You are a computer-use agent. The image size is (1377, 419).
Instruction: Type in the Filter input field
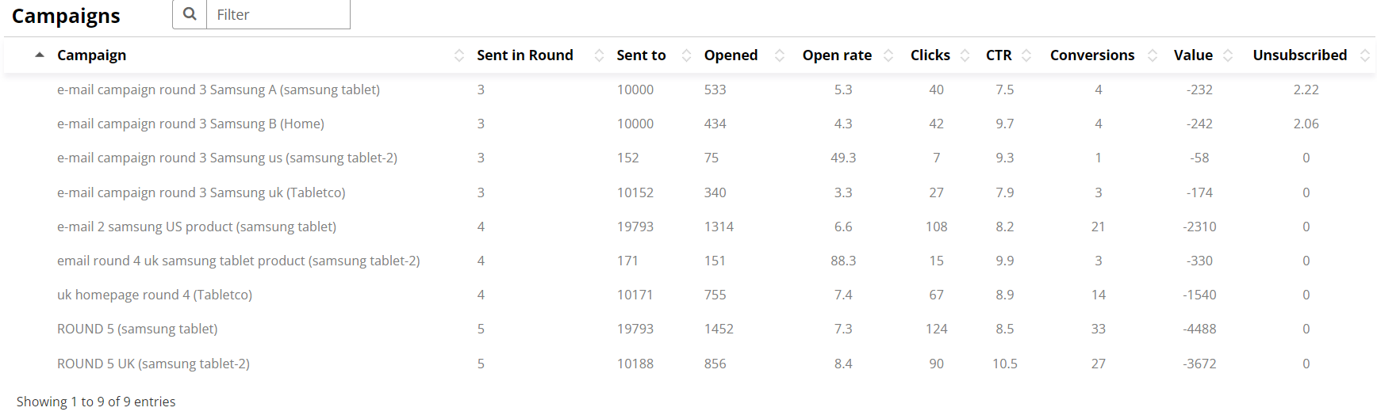click(278, 14)
